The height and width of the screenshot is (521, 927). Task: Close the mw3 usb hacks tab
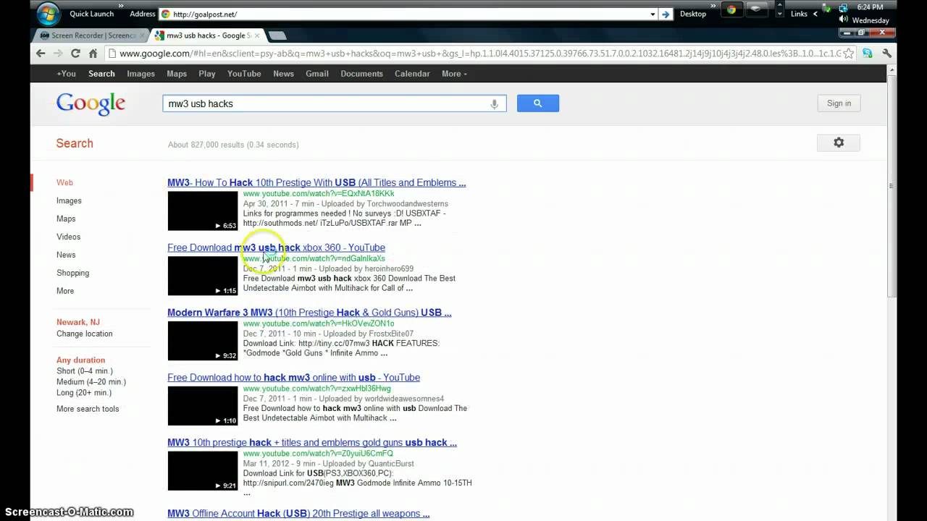point(259,35)
